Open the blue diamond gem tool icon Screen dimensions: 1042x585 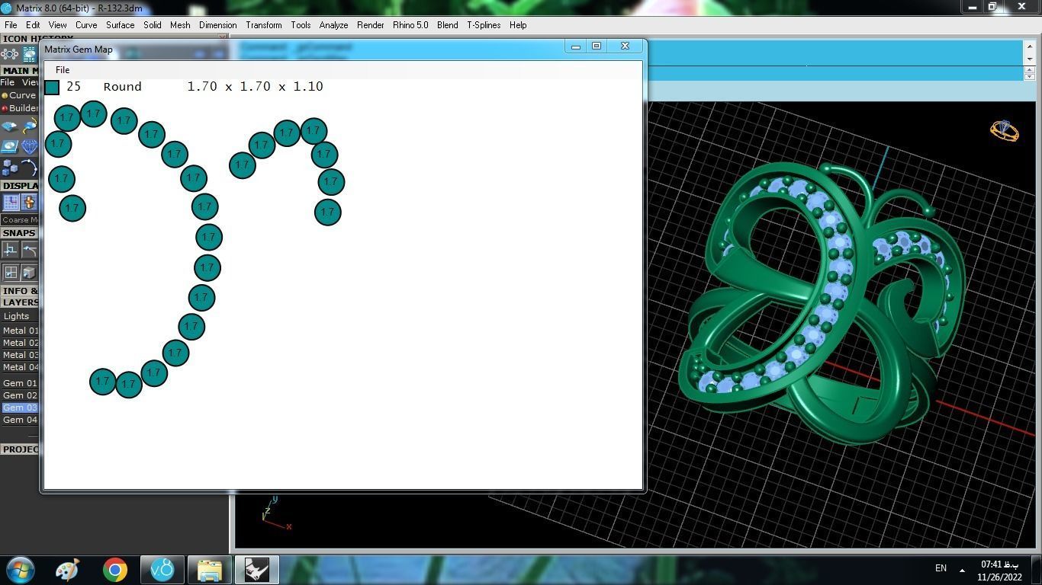tap(30, 146)
